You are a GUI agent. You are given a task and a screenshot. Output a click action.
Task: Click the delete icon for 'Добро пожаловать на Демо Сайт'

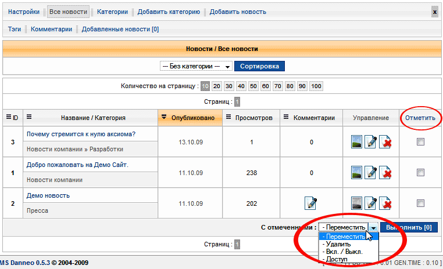click(x=385, y=172)
